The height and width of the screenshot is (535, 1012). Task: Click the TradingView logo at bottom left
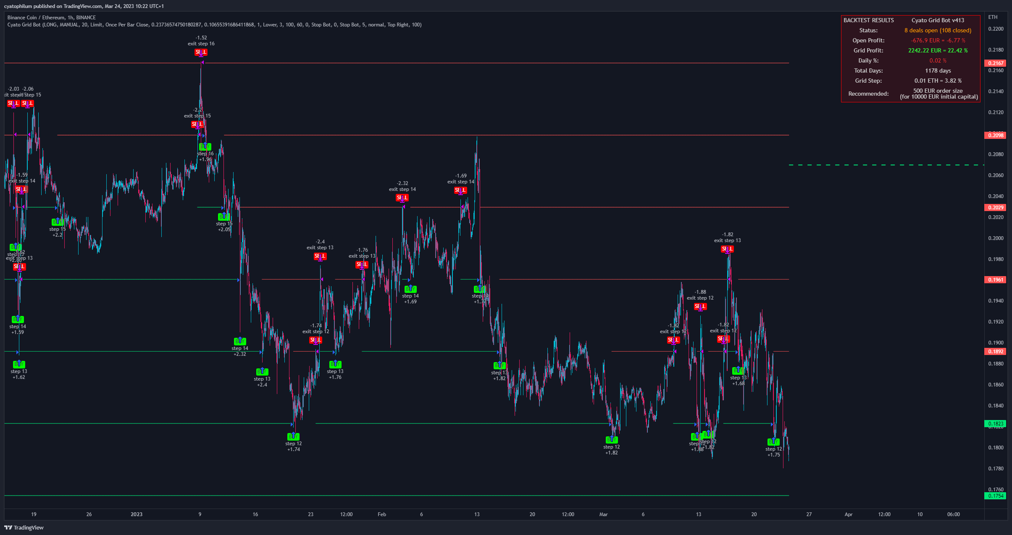coord(24,527)
